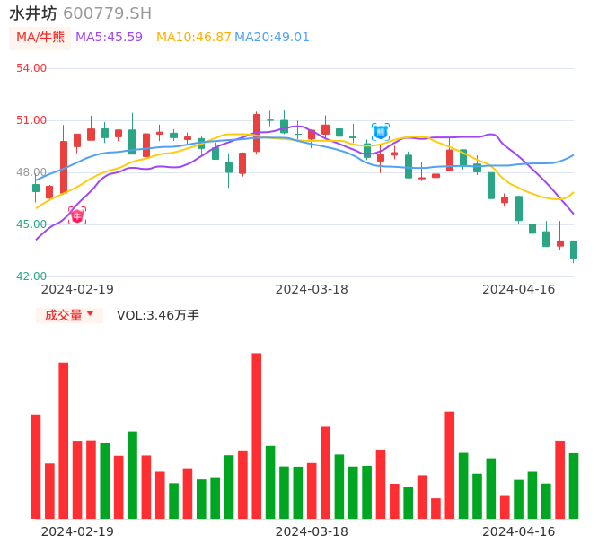Click the blue bear signal icon

tap(381, 132)
